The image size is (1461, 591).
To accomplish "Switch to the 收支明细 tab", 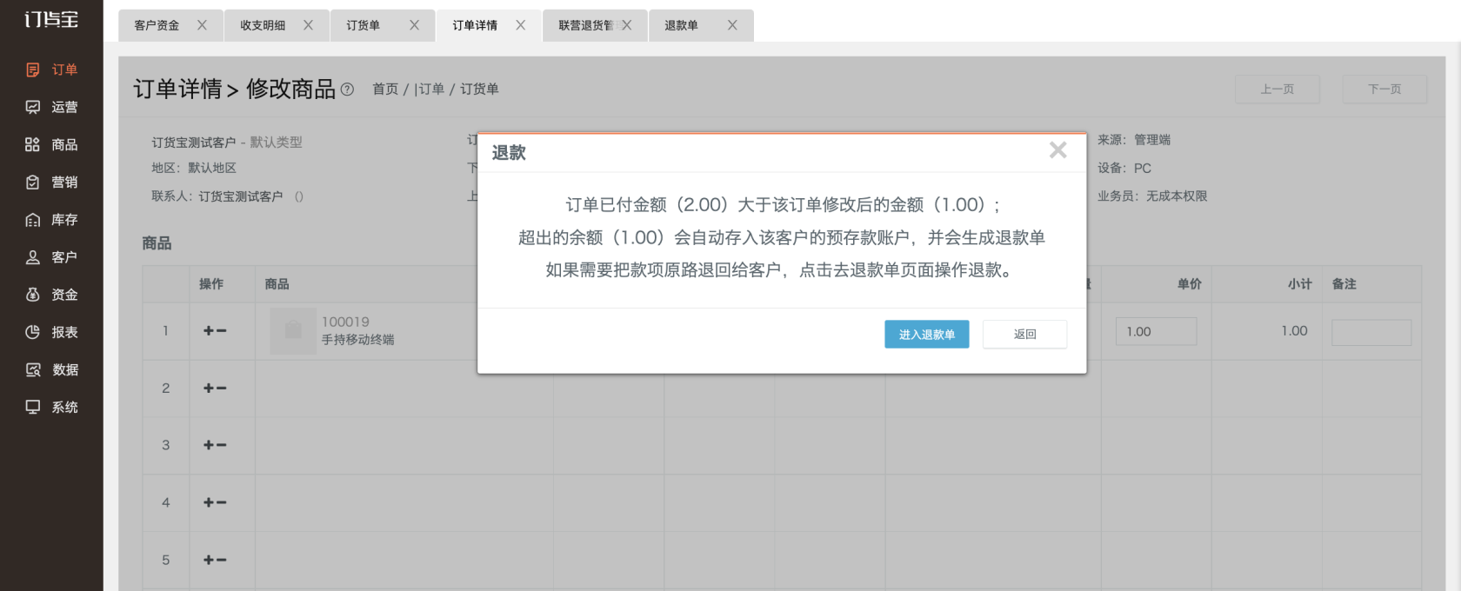I will click(263, 25).
